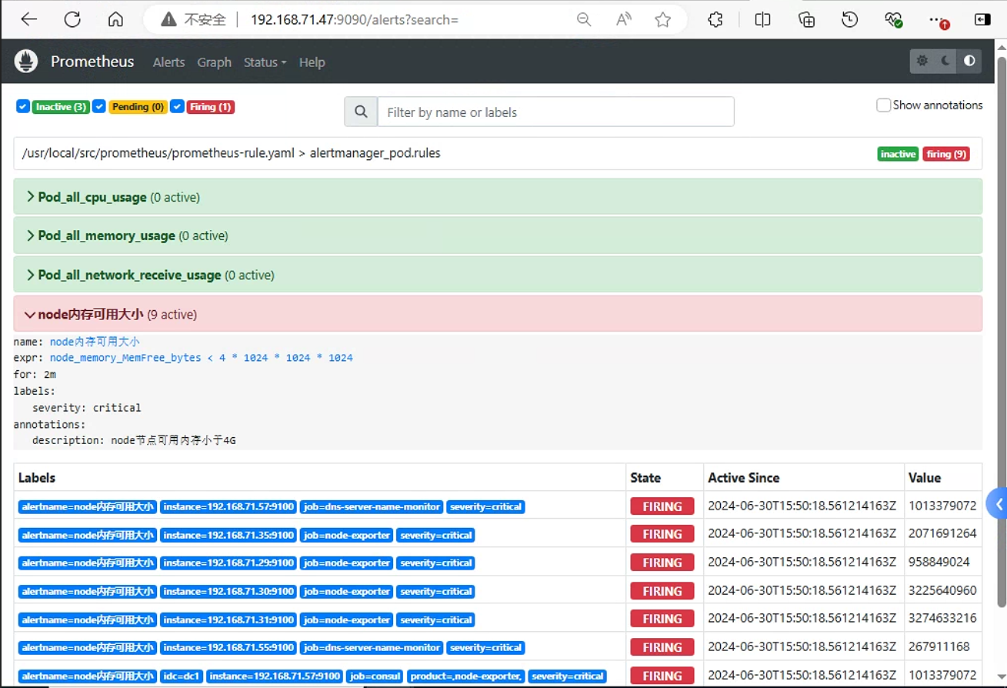Expand the Pod_all_memory_usage rule
The width and height of the screenshot is (1007, 688).
click(x=498, y=235)
